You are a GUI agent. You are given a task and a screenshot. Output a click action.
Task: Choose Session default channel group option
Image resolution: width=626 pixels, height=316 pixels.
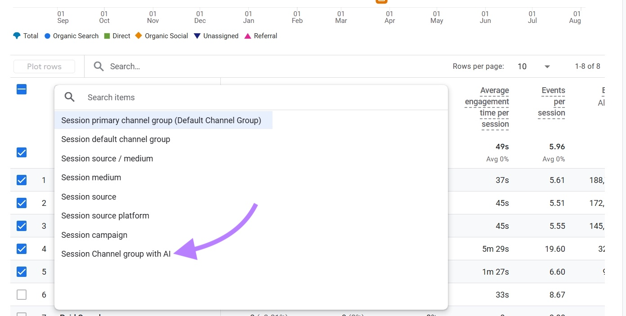[x=116, y=139]
